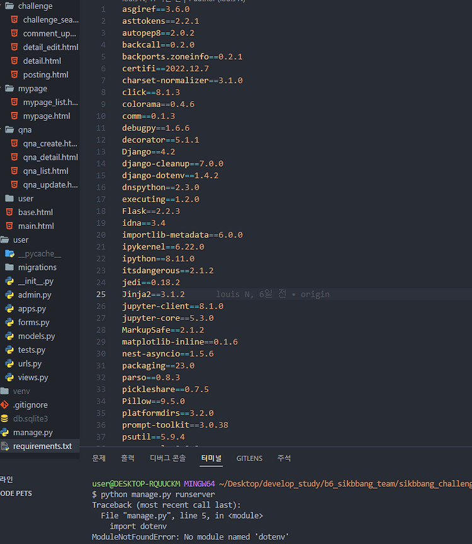Click the Flask==2.2.3 line
This screenshot has height=544, width=472.
click(x=150, y=211)
